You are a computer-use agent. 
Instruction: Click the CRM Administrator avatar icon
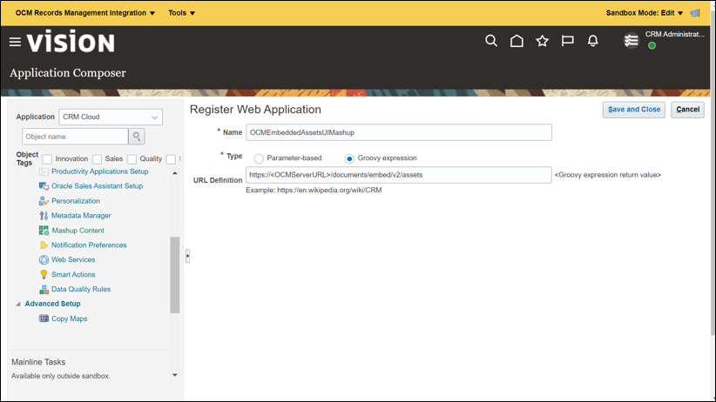click(631, 41)
